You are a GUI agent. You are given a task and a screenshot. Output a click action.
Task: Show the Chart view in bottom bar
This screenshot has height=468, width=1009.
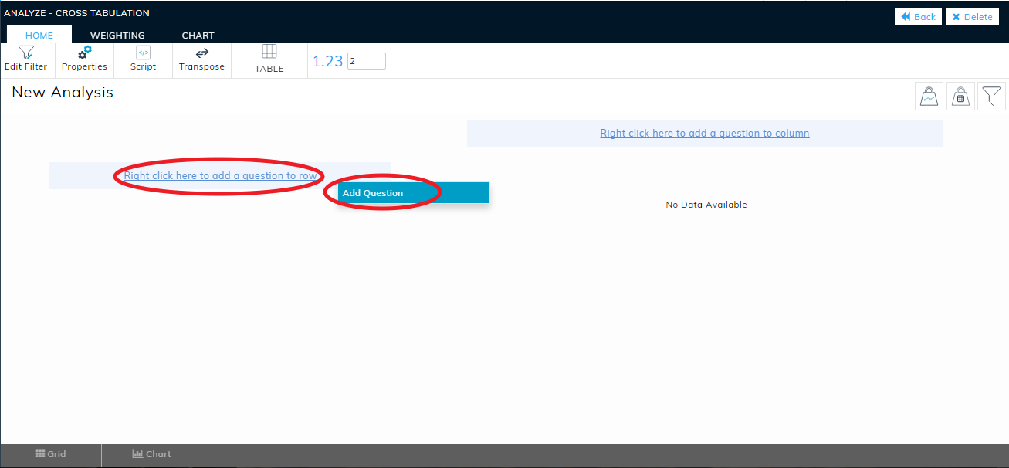151,454
